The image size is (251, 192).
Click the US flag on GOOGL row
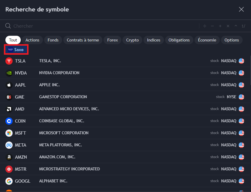(x=241, y=181)
